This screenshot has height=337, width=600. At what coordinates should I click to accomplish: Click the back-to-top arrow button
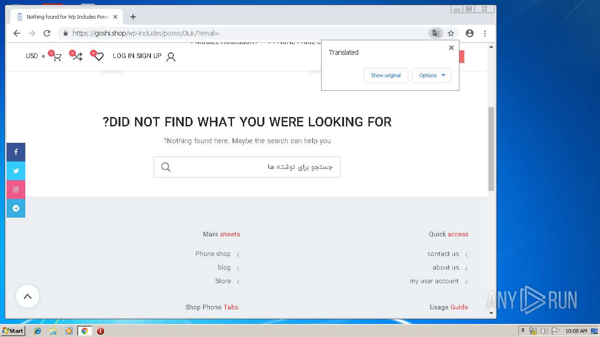(x=28, y=296)
